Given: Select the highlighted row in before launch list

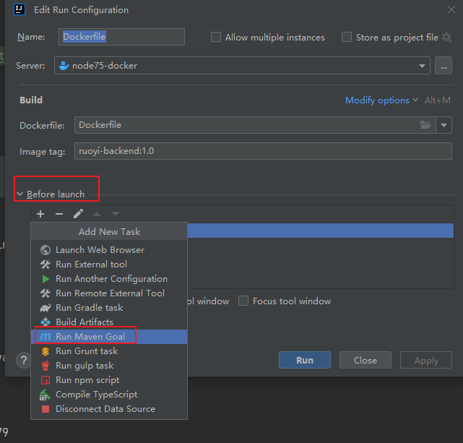Looking at the screenshot, I should pyautogui.click(x=321, y=231).
